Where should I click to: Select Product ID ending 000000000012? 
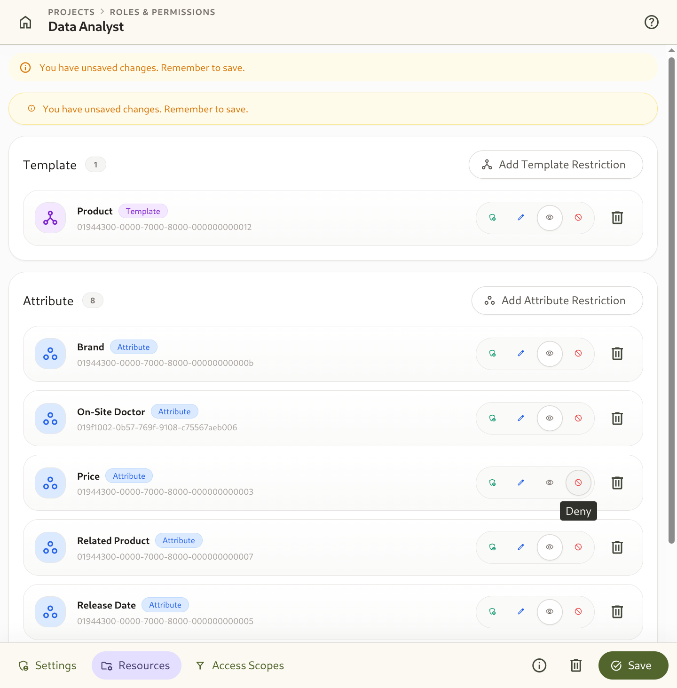coord(165,227)
